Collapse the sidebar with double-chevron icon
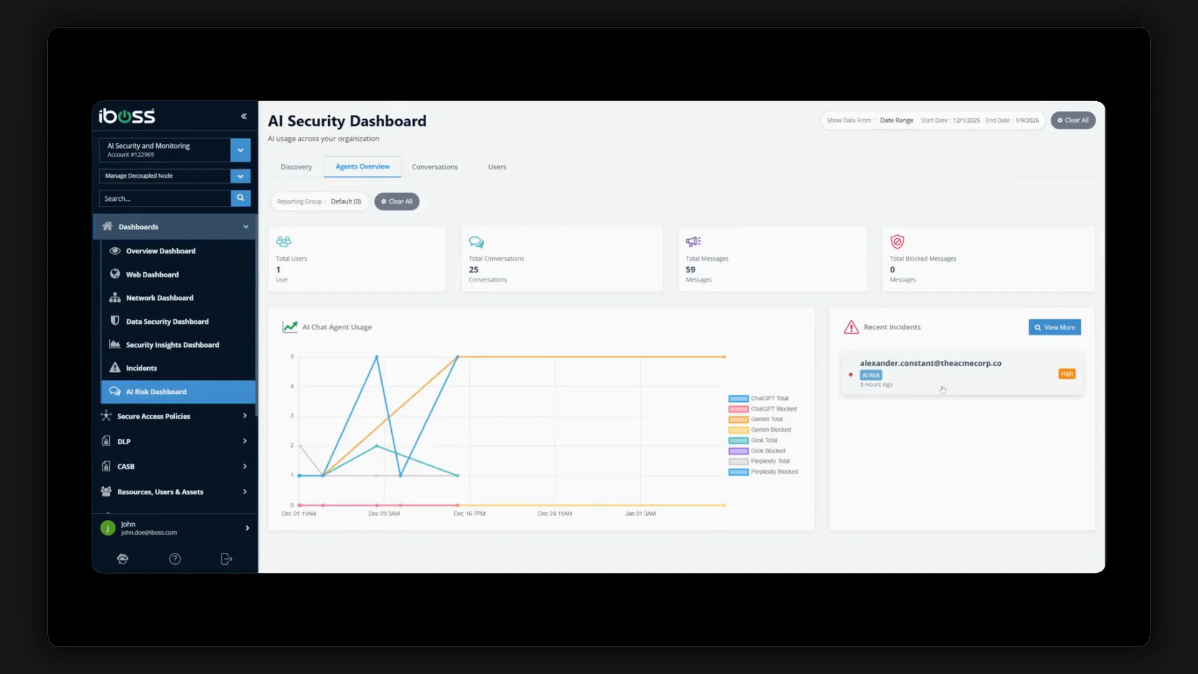The height and width of the screenshot is (674, 1198). (244, 116)
